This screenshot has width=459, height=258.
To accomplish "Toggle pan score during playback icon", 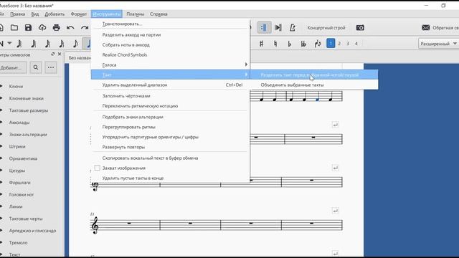I will pyautogui.click(x=278, y=28).
